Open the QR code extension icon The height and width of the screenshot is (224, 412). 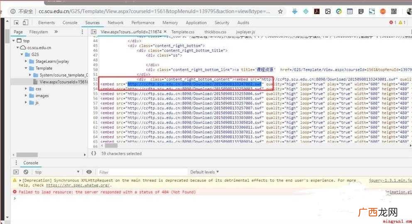point(394,11)
